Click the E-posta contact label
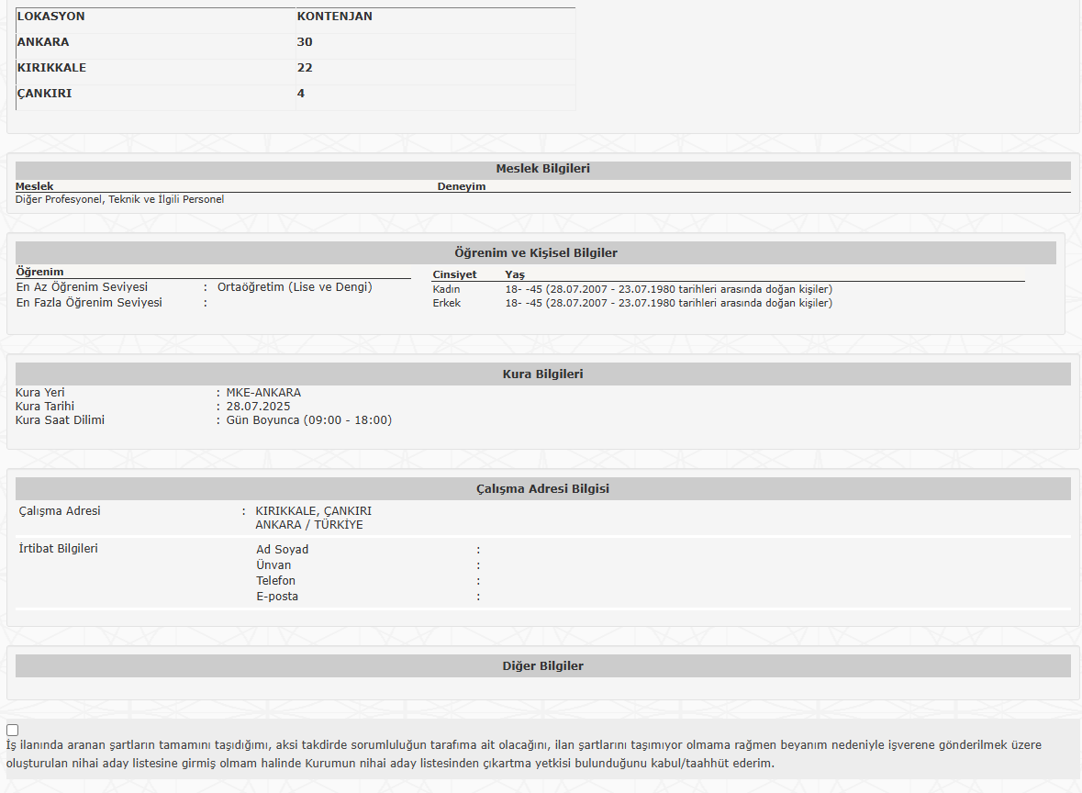This screenshot has height=793, width=1082. [277, 597]
